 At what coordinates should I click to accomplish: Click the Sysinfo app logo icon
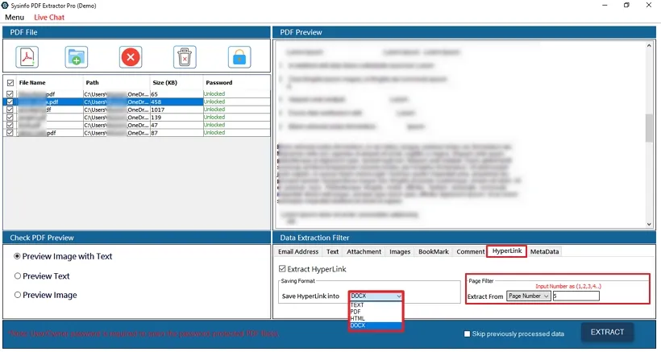(x=5, y=6)
